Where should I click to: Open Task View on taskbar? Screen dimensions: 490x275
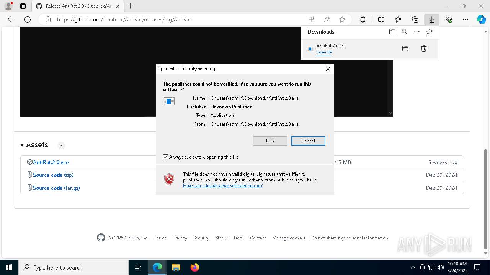coord(138,267)
